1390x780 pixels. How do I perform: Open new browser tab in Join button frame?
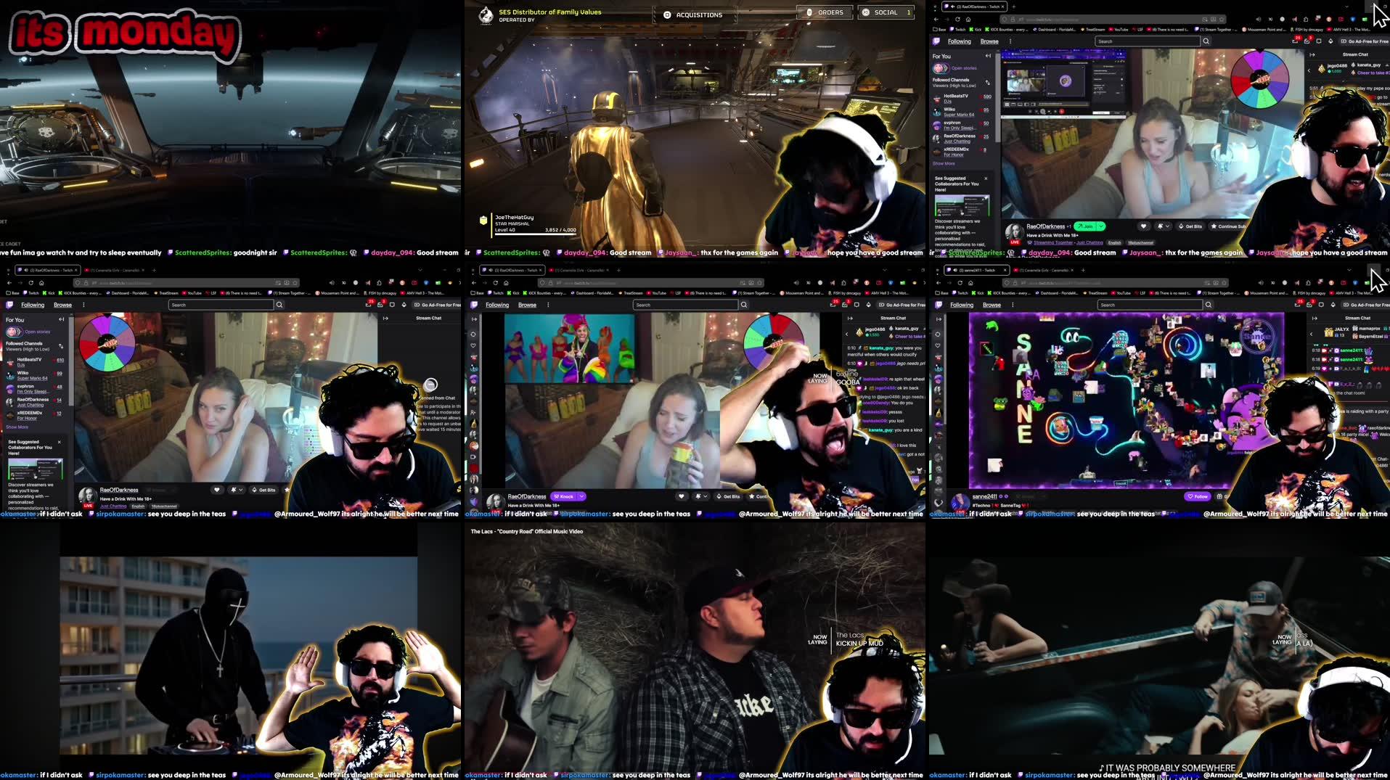[x=1013, y=7]
